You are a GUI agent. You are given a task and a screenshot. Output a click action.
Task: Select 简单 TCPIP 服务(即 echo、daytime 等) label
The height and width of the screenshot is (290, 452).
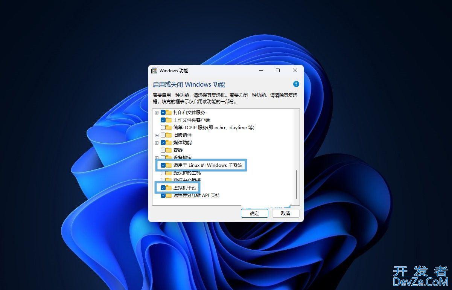tap(214, 127)
